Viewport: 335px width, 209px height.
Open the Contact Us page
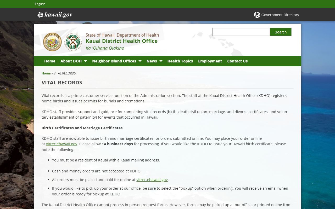coord(237,61)
